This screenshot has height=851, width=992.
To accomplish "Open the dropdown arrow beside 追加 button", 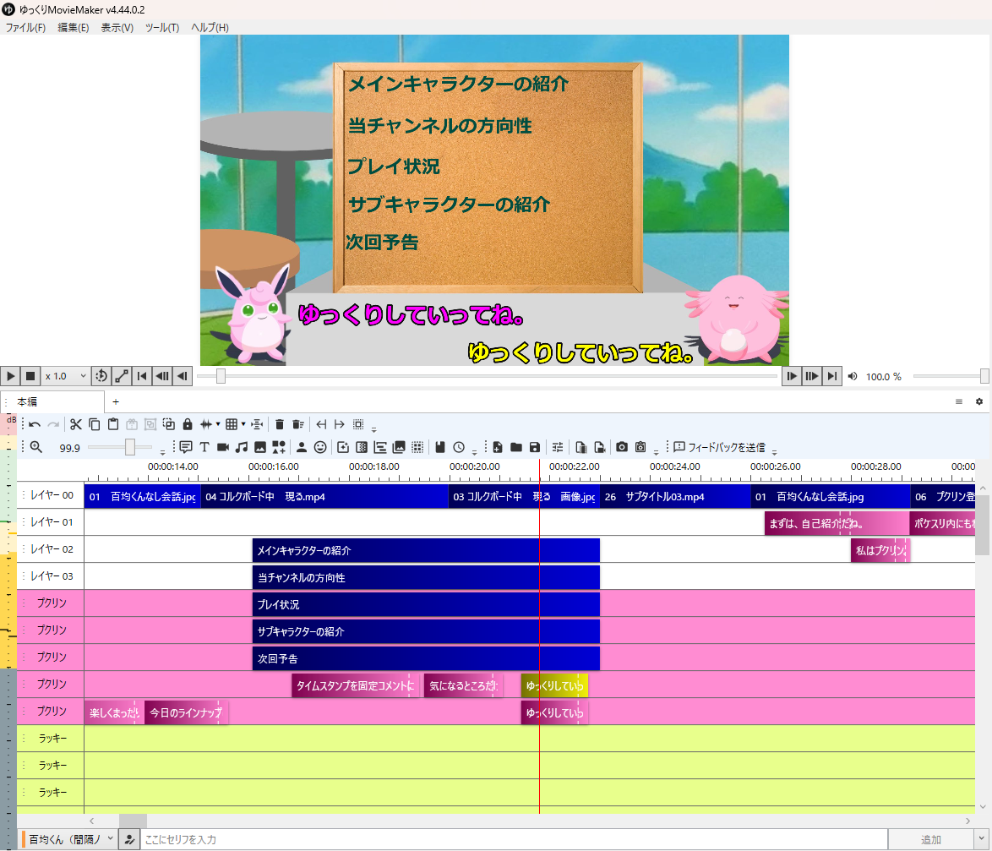I will pos(981,840).
